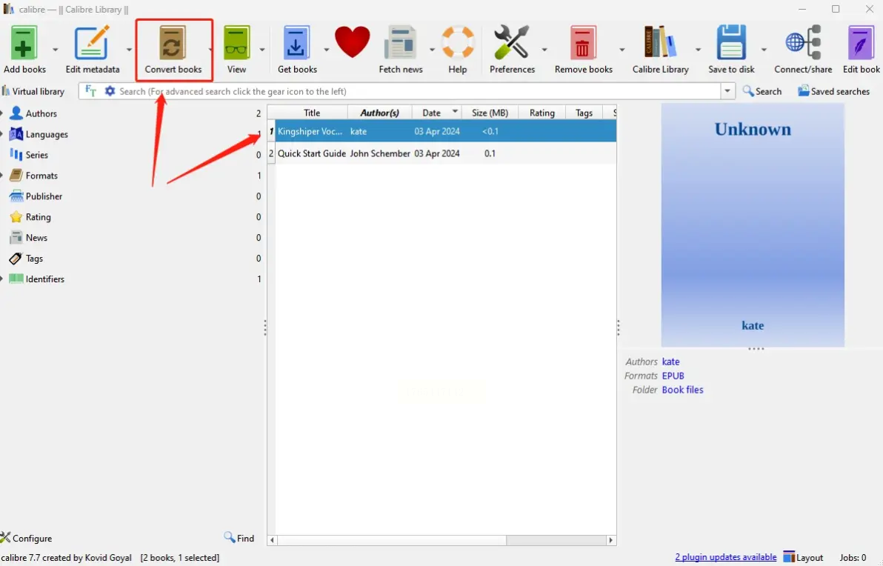Click the red heart Donate icon

[x=353, y=42]
